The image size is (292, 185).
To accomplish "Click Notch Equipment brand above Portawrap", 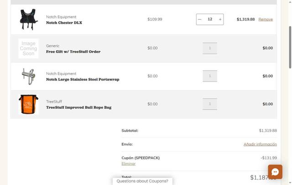I will [x=61, y=74].
